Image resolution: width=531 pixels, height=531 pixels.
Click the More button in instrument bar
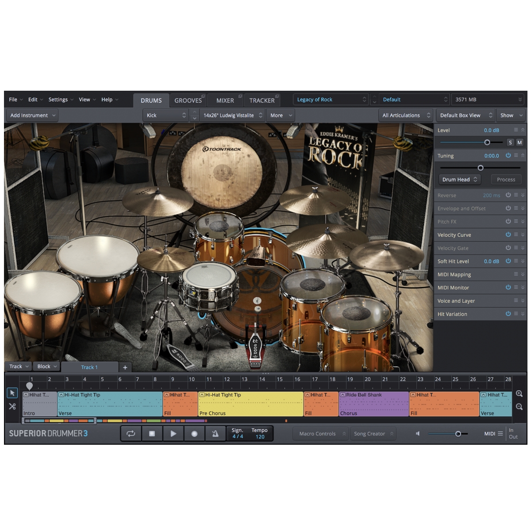pyautogui.click(x=281, y=115)
